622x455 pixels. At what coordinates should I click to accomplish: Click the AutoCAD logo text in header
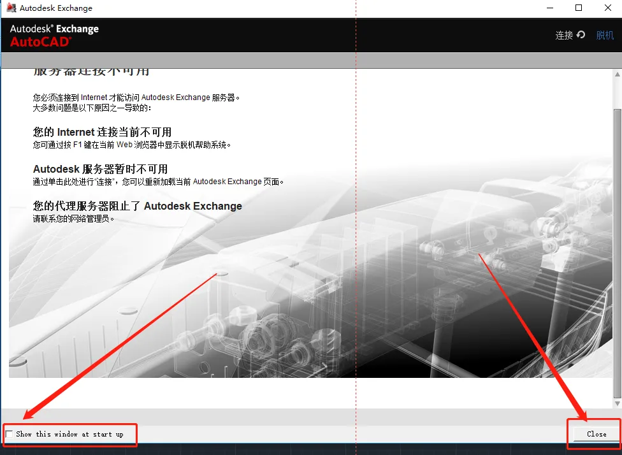[41, 41]
